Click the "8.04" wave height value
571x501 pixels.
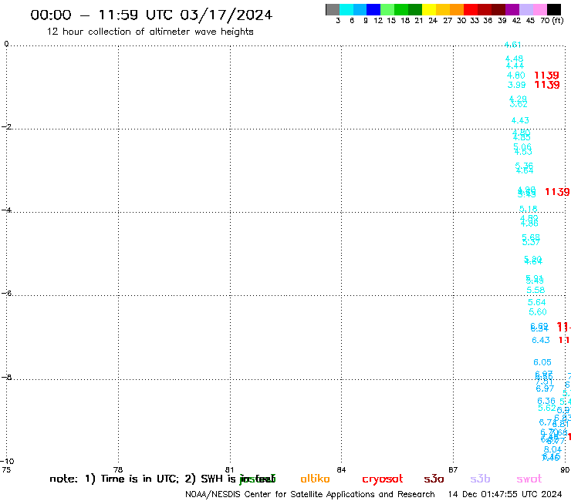(552, 449)
